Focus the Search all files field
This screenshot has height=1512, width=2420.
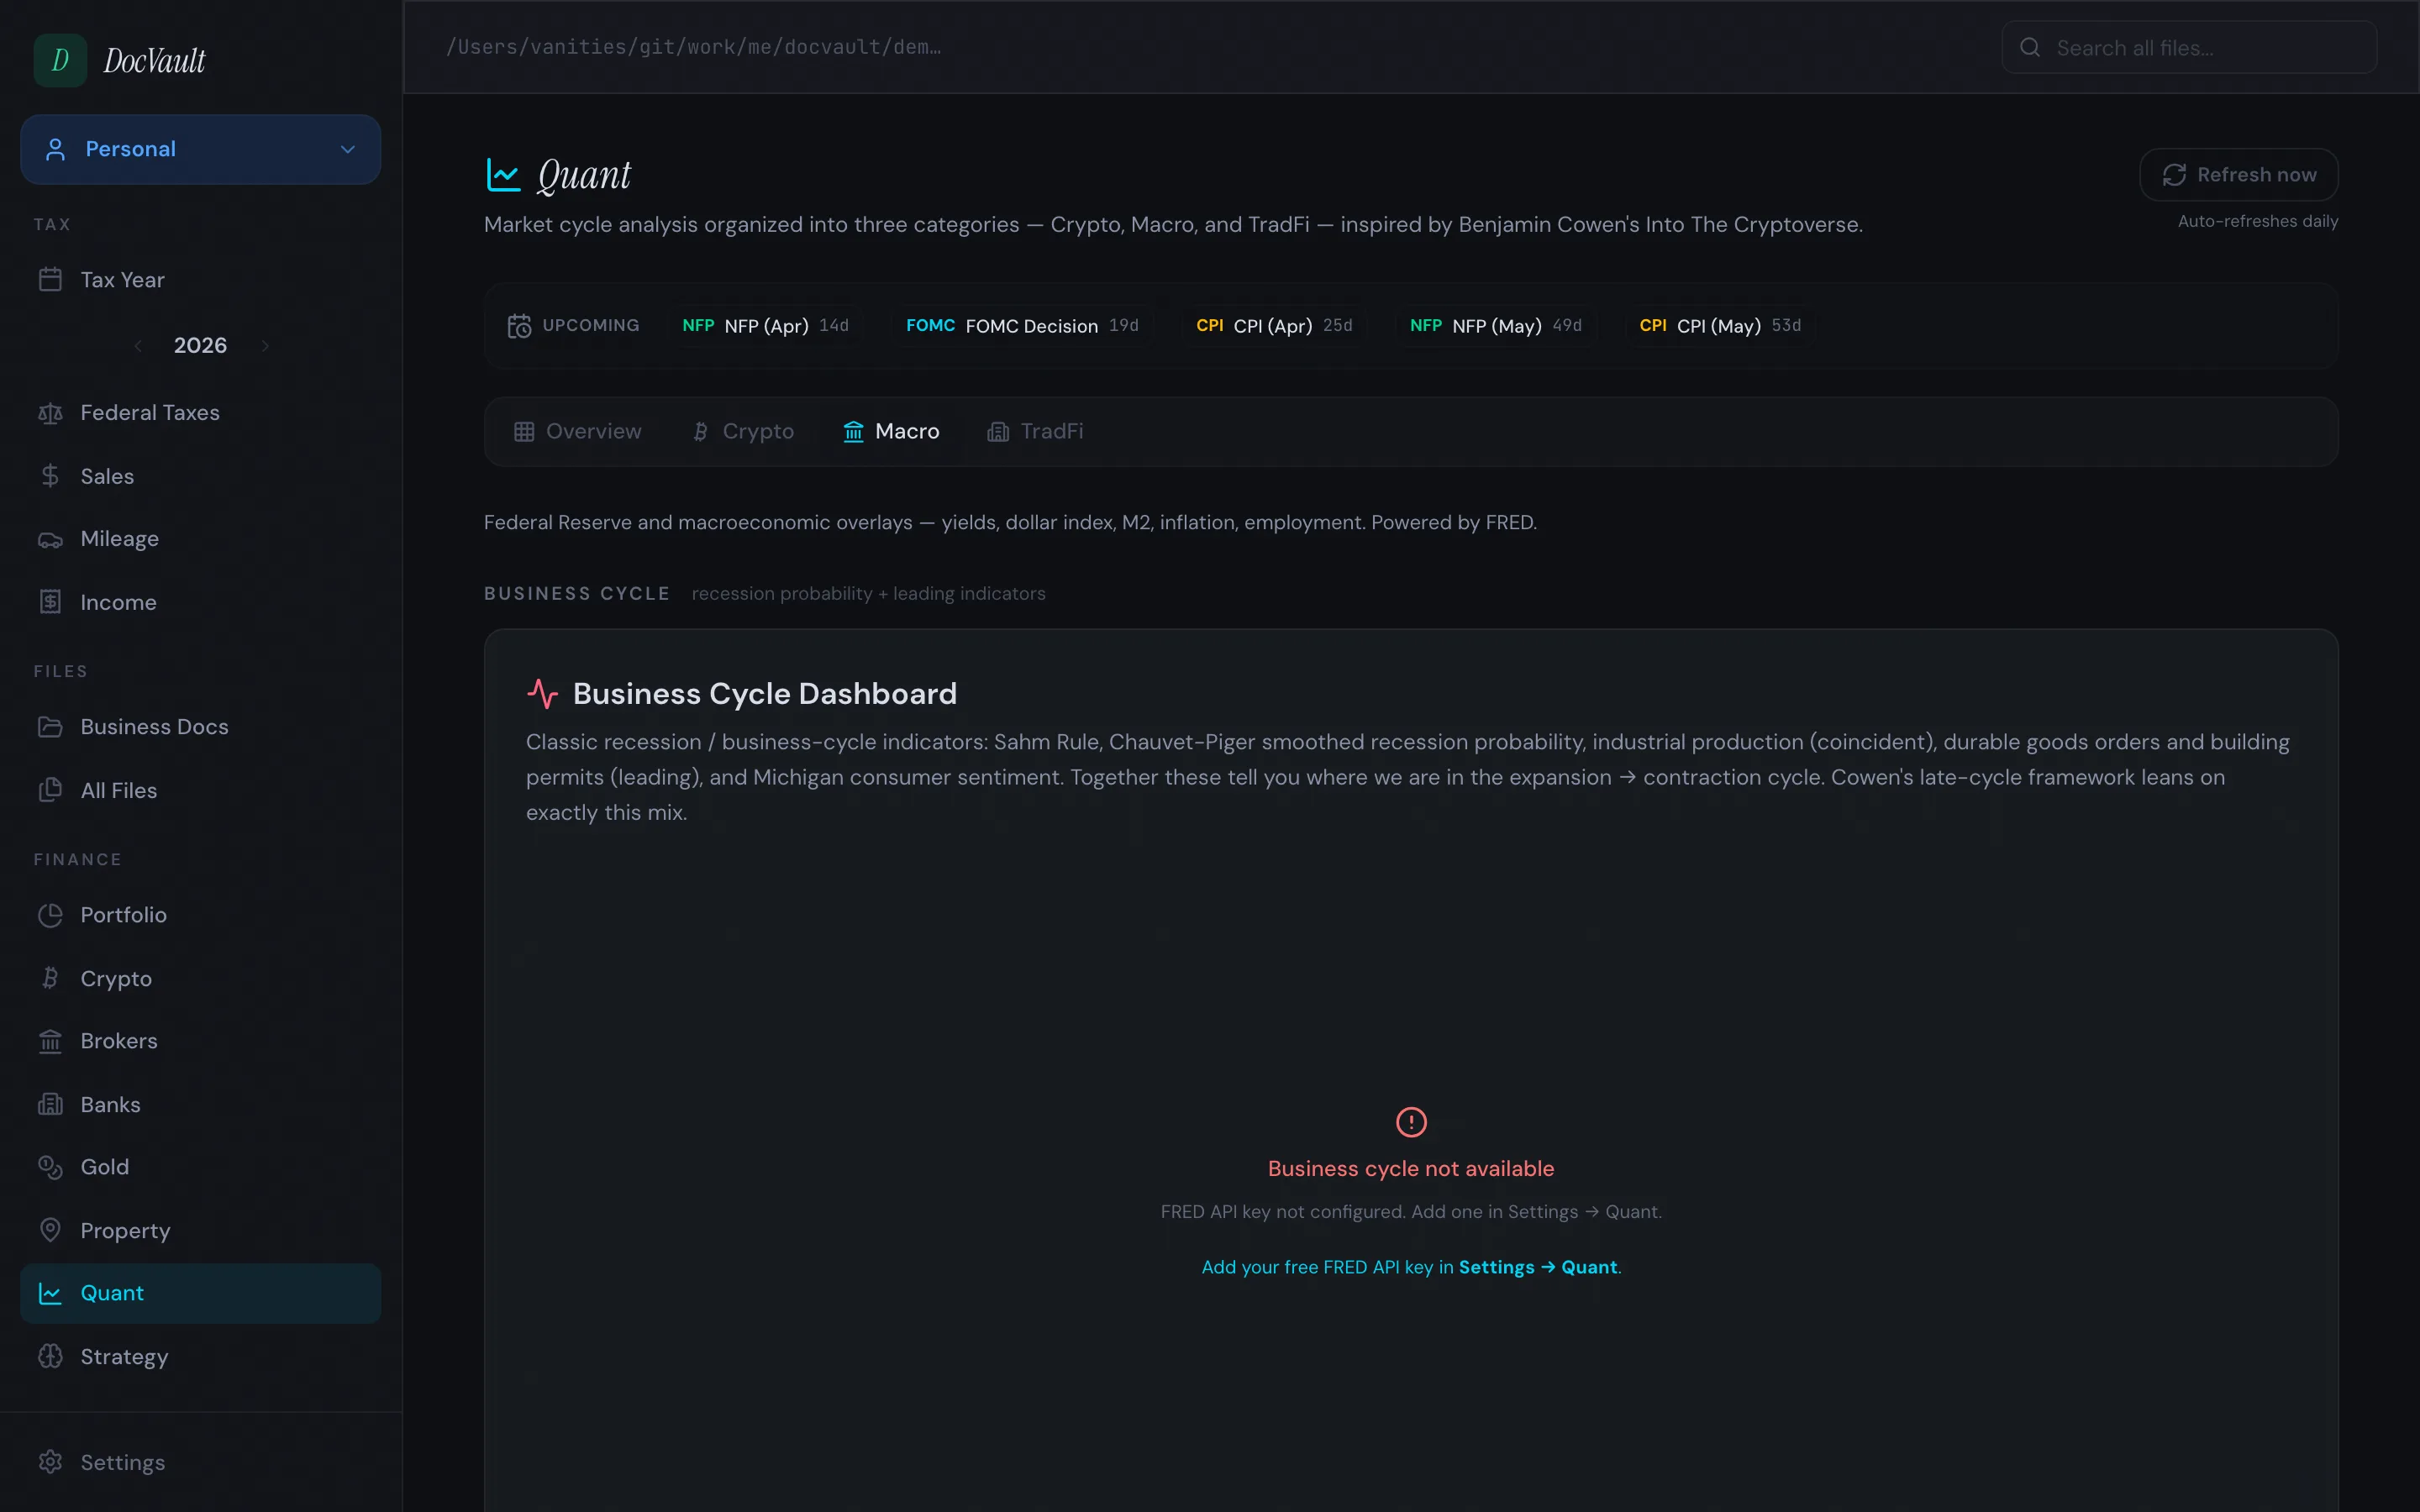click(2189, 47)
